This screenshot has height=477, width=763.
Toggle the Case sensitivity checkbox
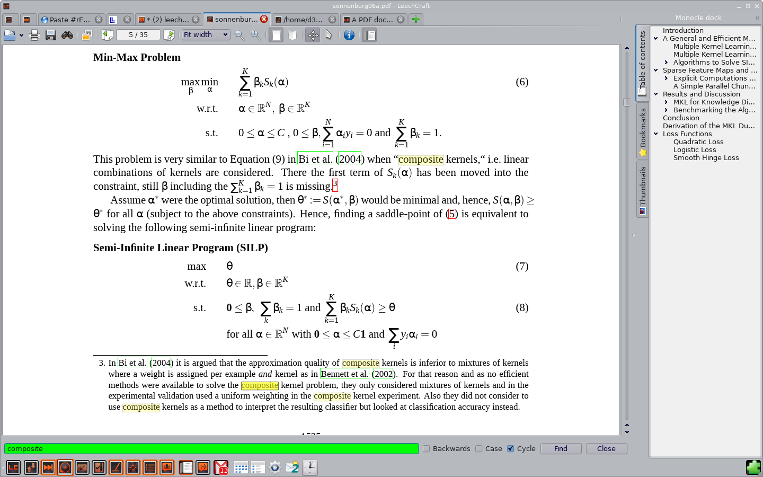coord(479,448)
